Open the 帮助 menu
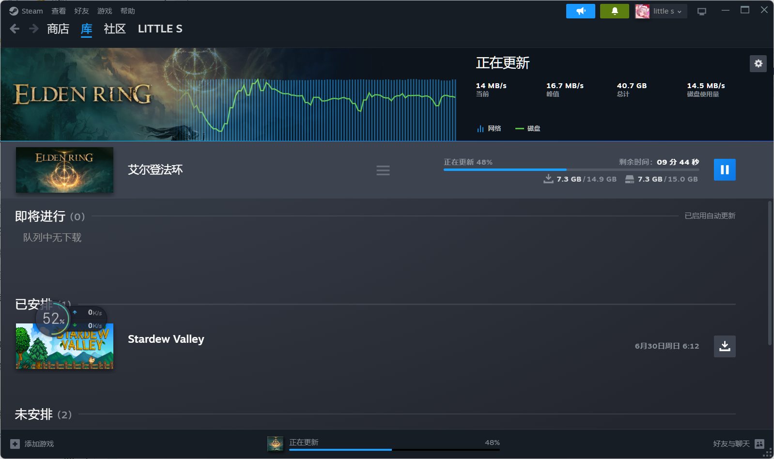This screenshot has width=774, height=459. point(128,11)
